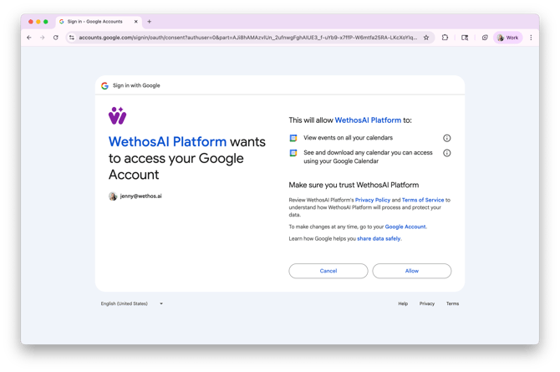This screenshot has width=560, height=372.
Task: Click the Cancel button
Action: pyautogui.click(x=328, y=271)
